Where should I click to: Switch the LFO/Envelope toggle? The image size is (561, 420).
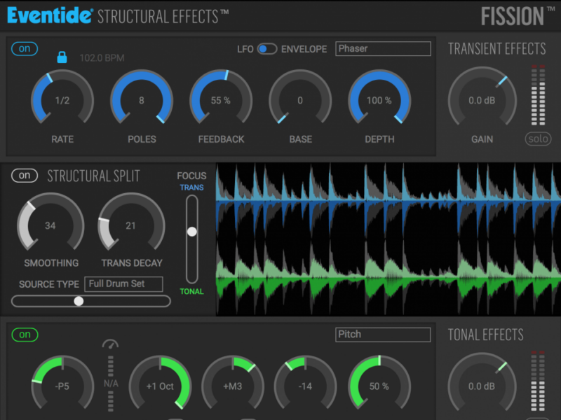coord(267,49)
